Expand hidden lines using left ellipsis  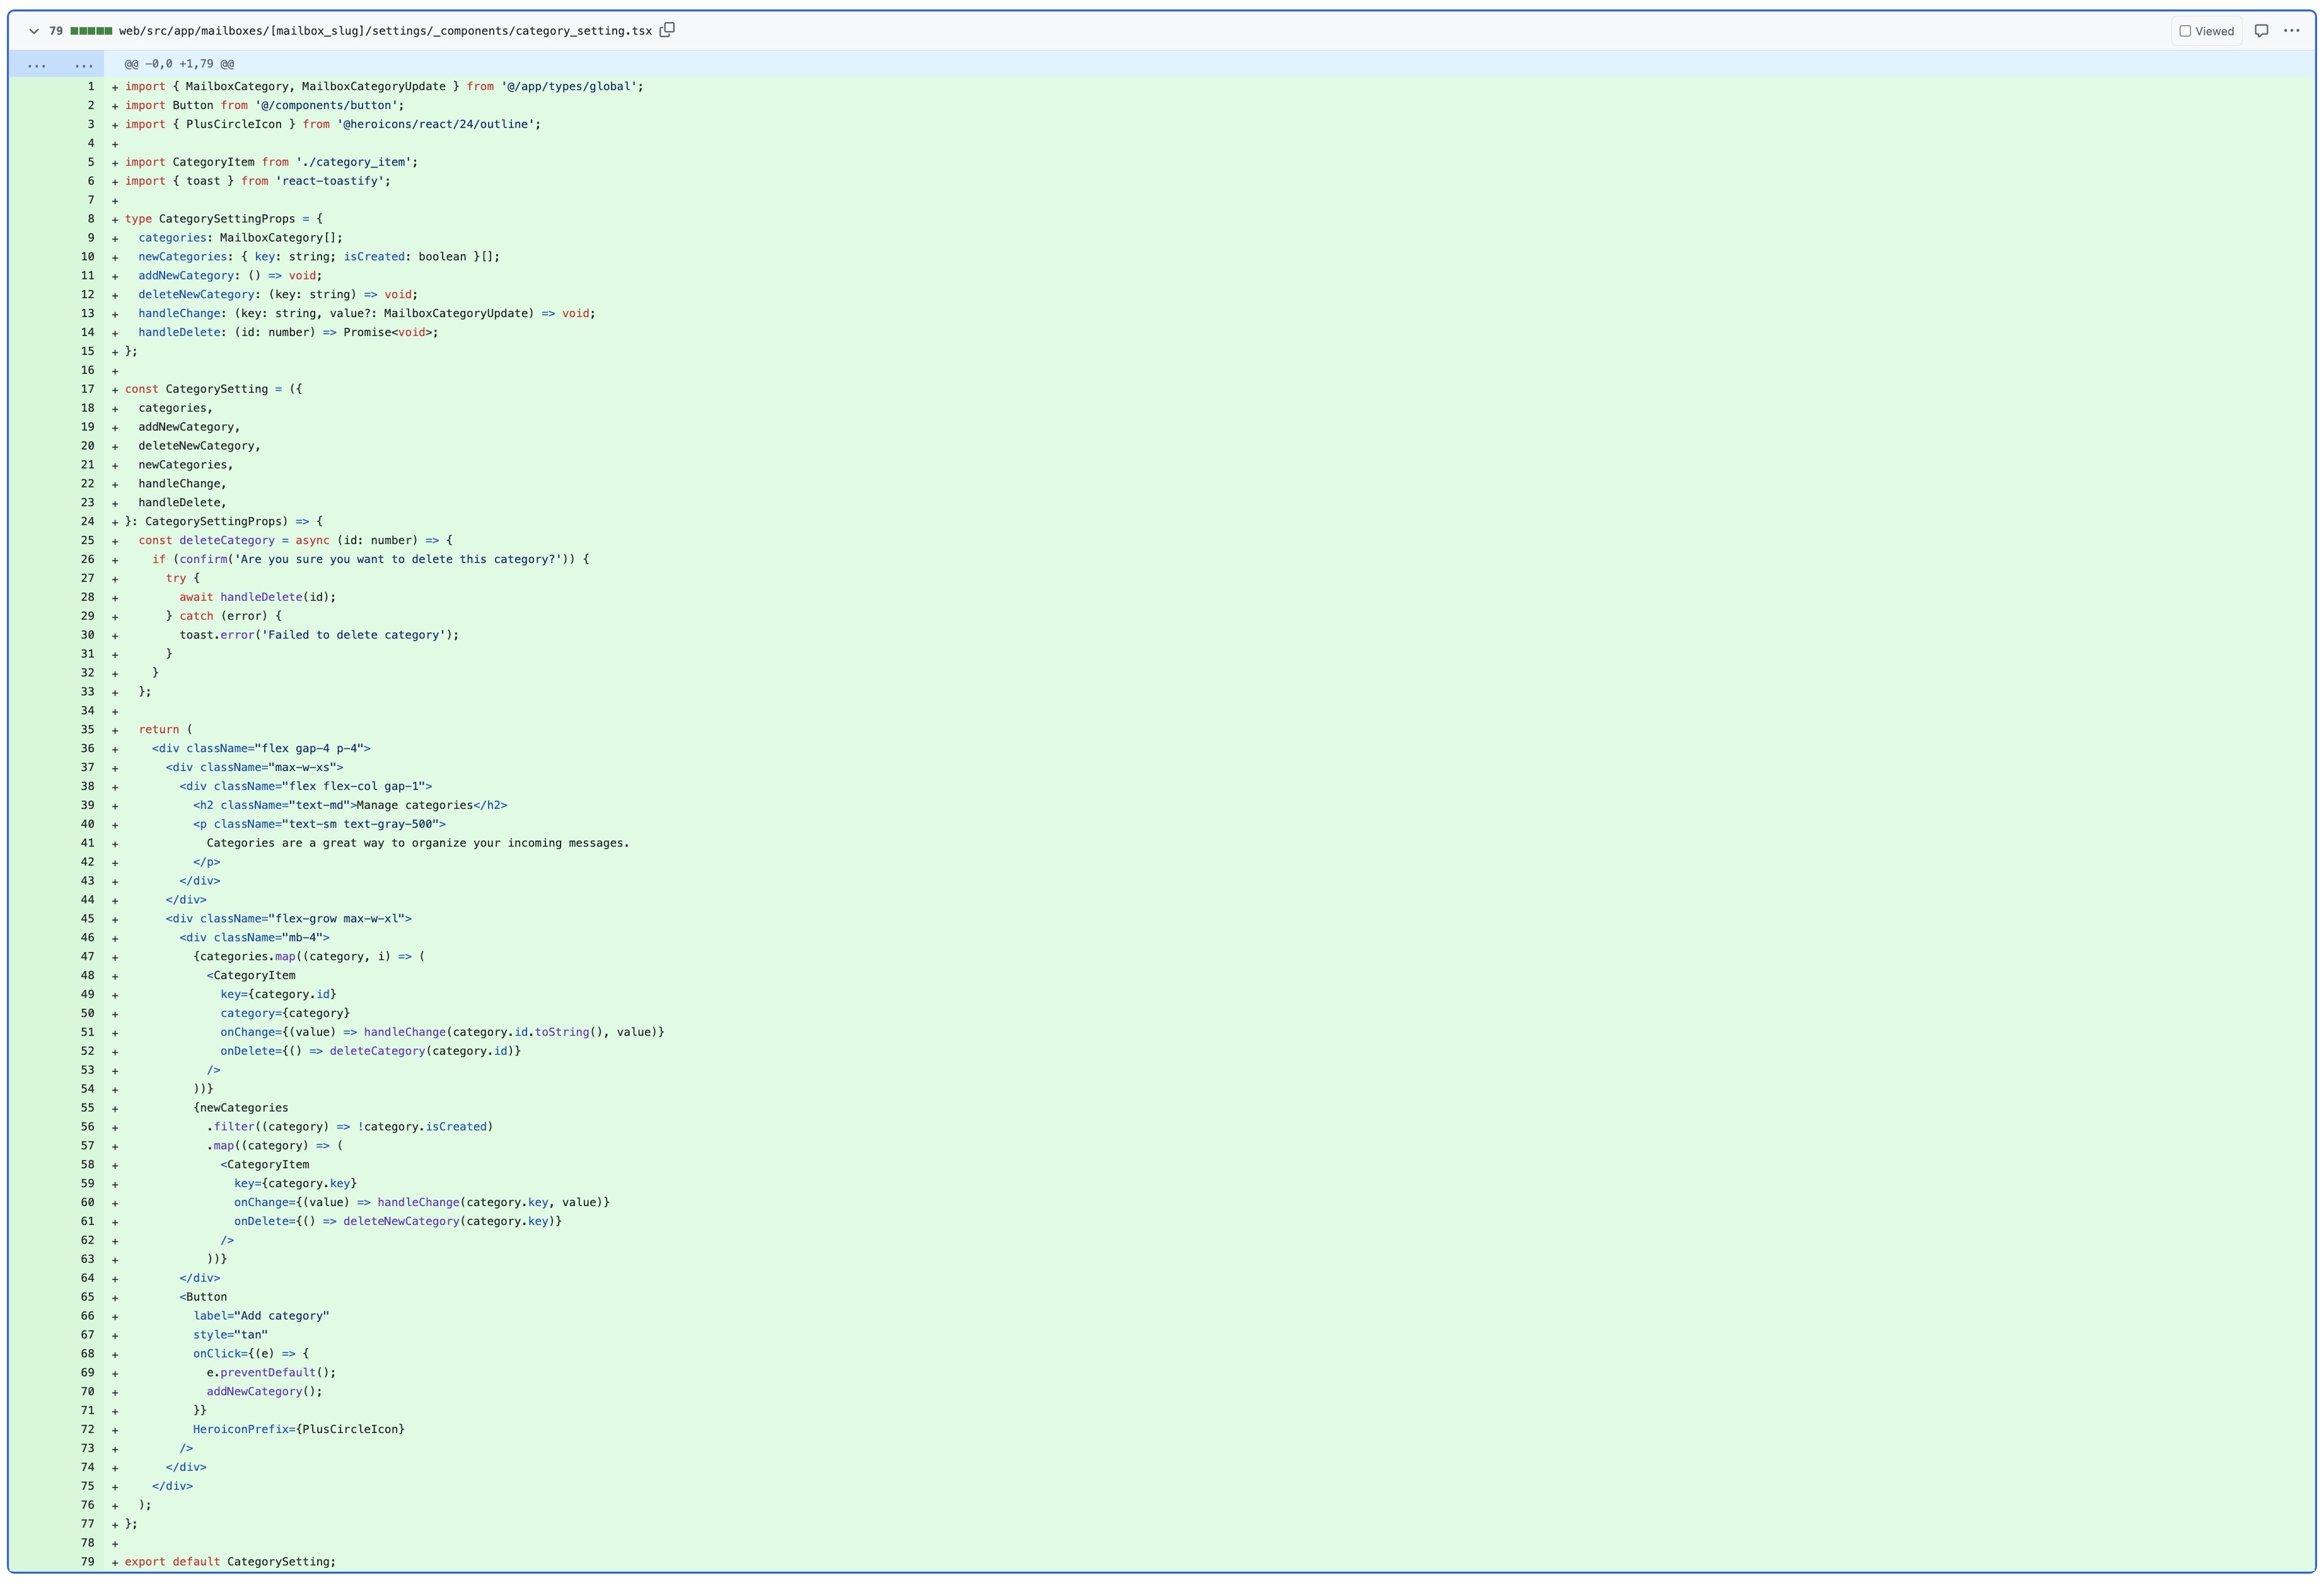(36, 64)
